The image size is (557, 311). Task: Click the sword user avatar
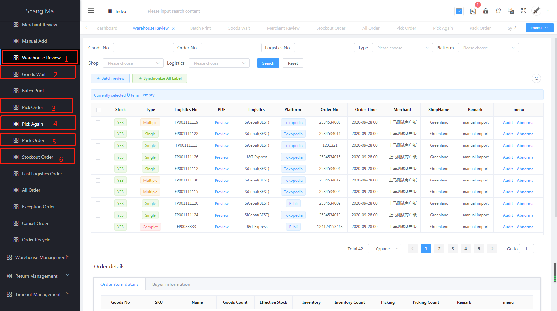[536, 11]
